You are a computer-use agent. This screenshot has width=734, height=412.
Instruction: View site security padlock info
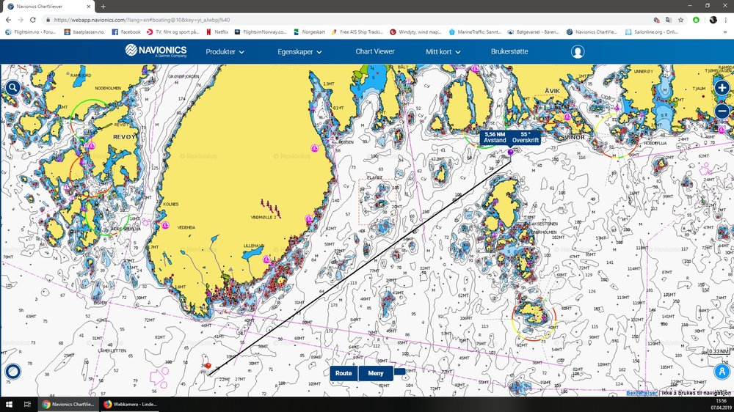(x=48, y=20)
